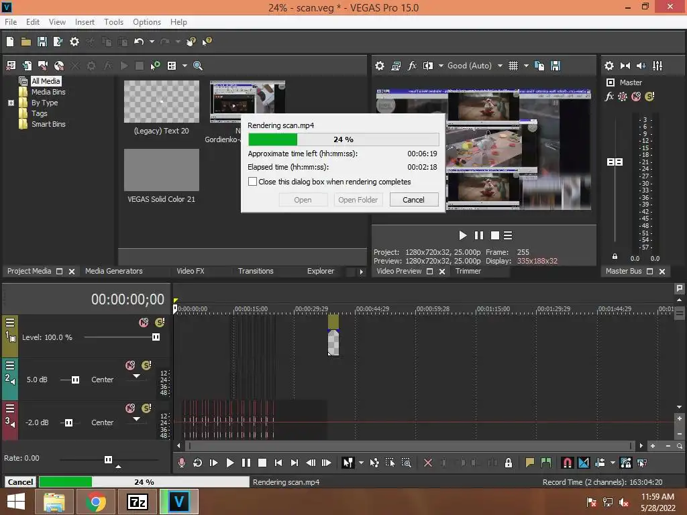
Task: Click the Master FX icon in Master Bus
Action: coord(609,97)
